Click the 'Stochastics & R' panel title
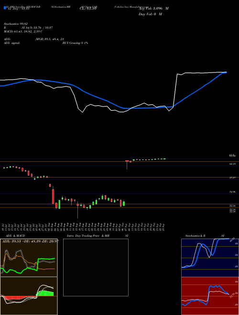This screenshot has width=239, height=315. coord(195,236)
